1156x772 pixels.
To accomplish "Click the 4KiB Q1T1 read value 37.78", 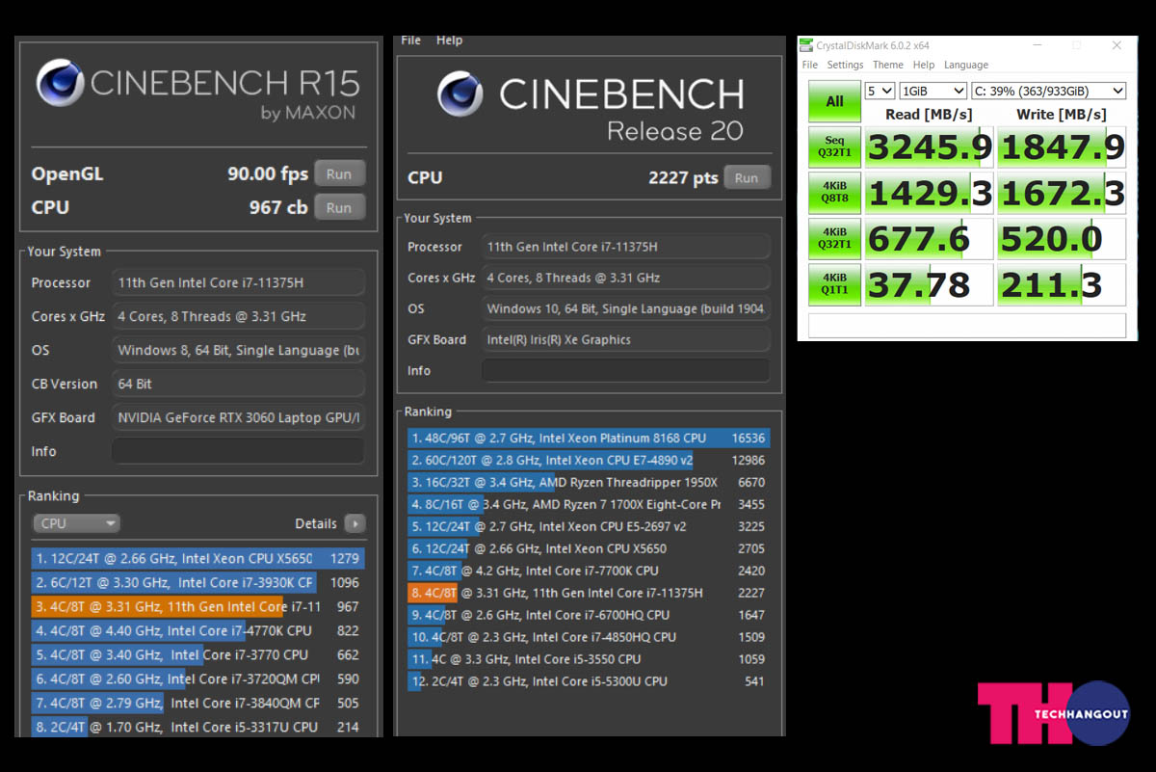I will pos(929,284).
